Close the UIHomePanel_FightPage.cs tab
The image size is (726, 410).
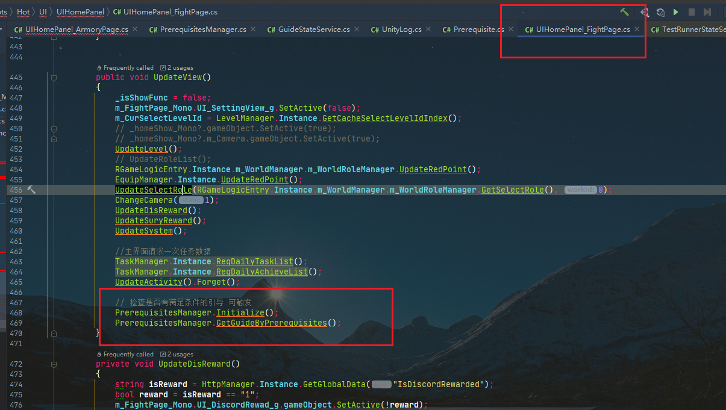[x=637, y=29]
